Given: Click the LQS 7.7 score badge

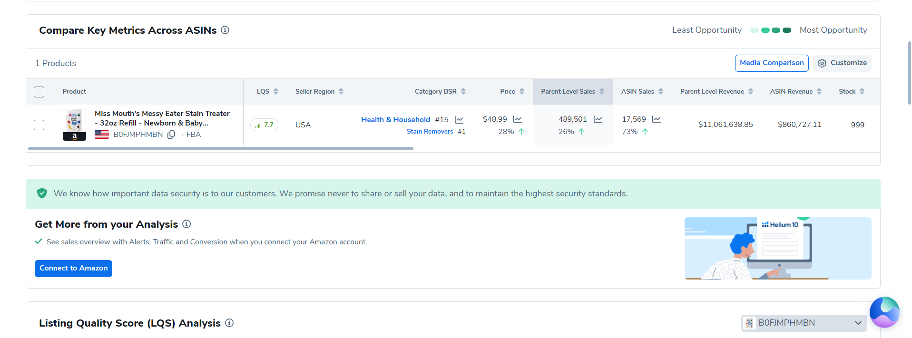Looking at the screenshot, I should 264,125.
